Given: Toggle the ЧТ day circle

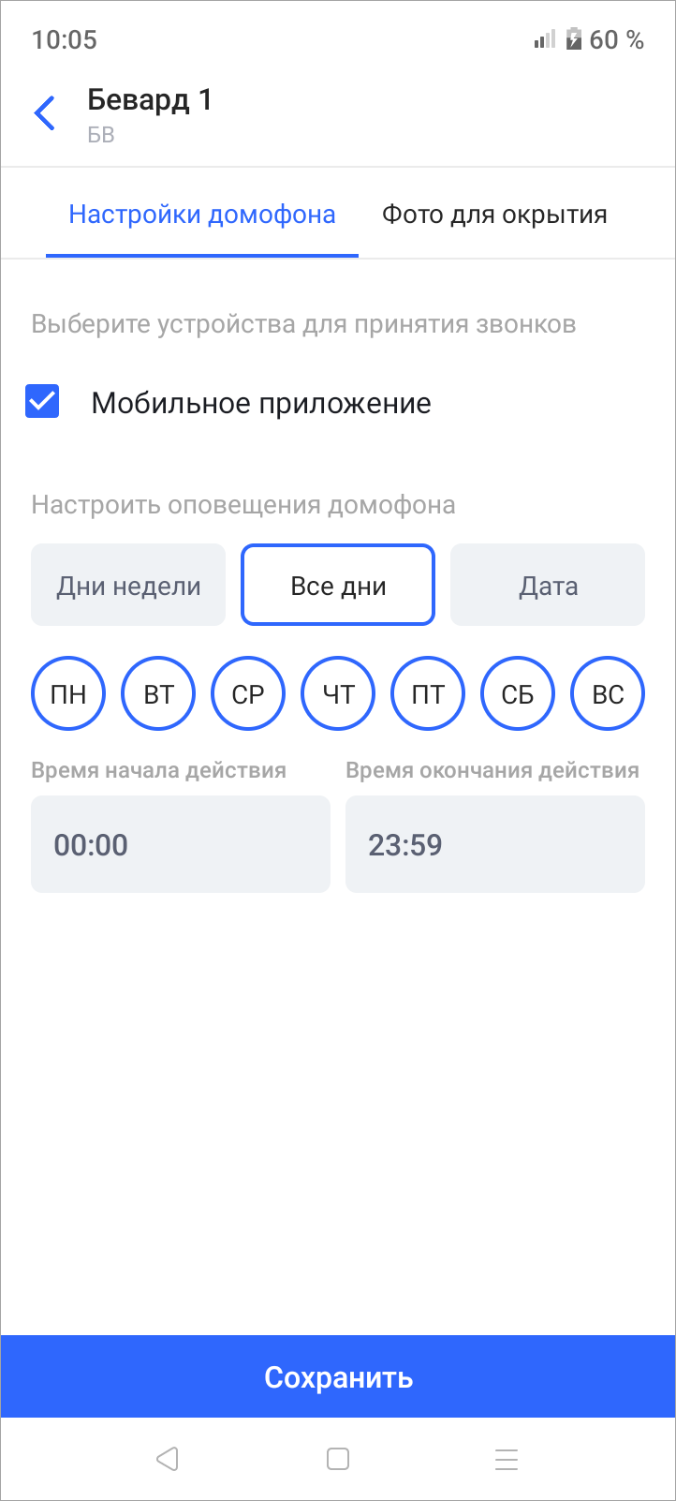Looking at the screenshot, I should 338,694.
